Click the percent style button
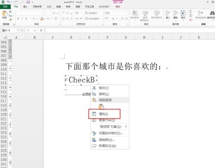215x168 pixels. [x=113, y=18]
